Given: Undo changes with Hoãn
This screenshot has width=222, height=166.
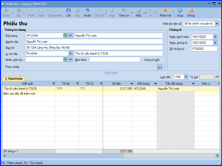Looking at the screenshot, I should 87,13.
